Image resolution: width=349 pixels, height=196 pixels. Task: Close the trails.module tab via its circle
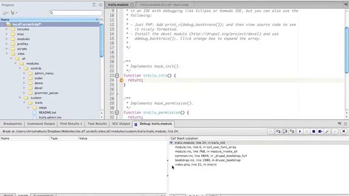point(132,5)
